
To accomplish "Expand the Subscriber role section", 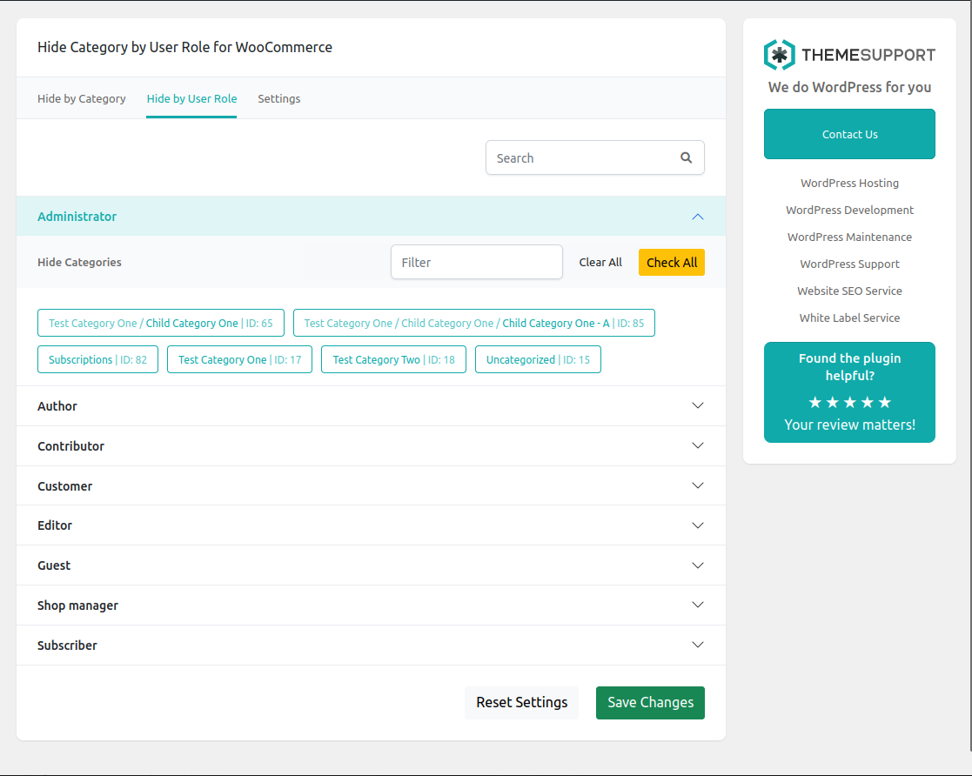I will (x=371, y=646).
